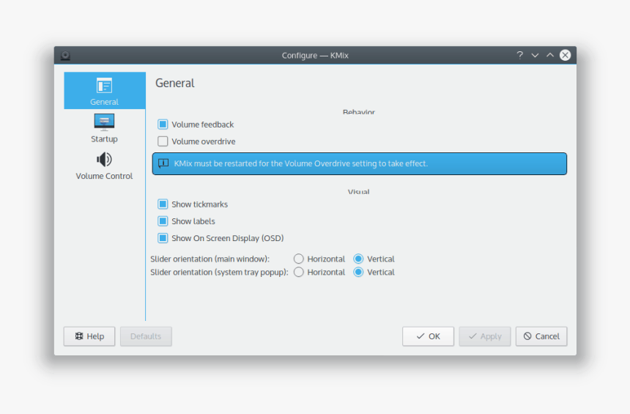
Task: Click the Cancel button
Action: (541, 336)
